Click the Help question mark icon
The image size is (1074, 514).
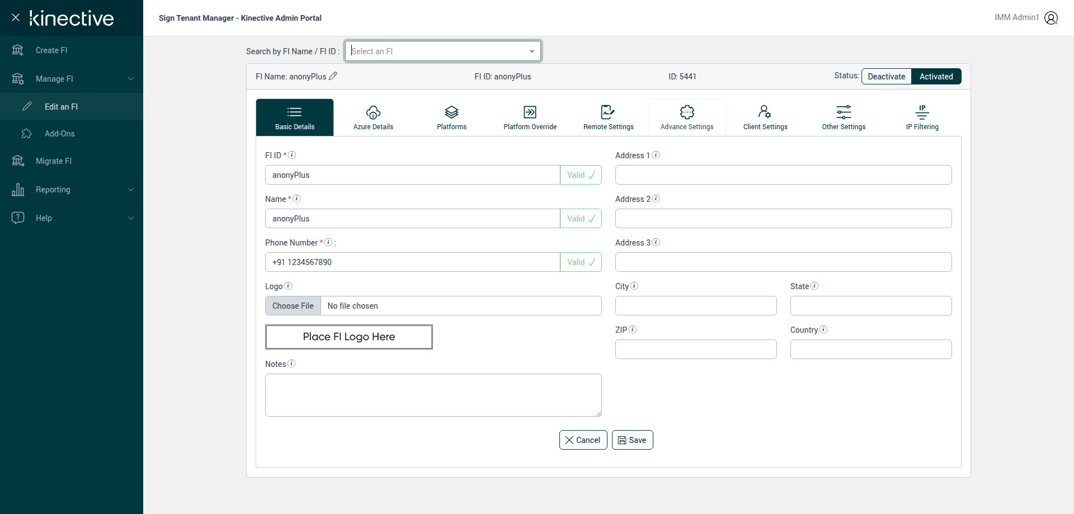point(18,218)
